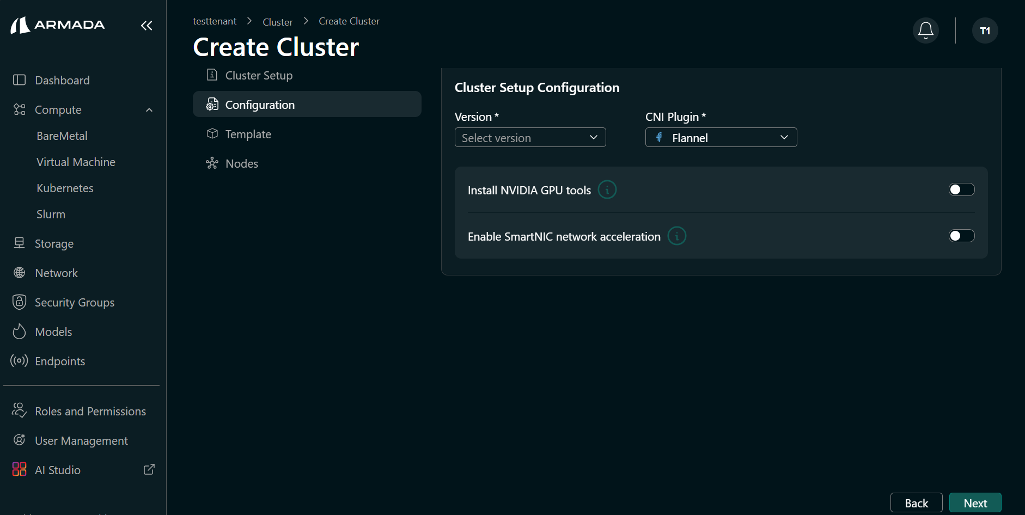This screenshot has width=1025, height=515.
Task: Click the info icon beside Install NVIDIA GPU tools
Action: pos(608,189)
